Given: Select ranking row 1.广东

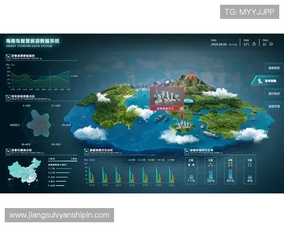Looking at the screenshot, I should [60, 168].
